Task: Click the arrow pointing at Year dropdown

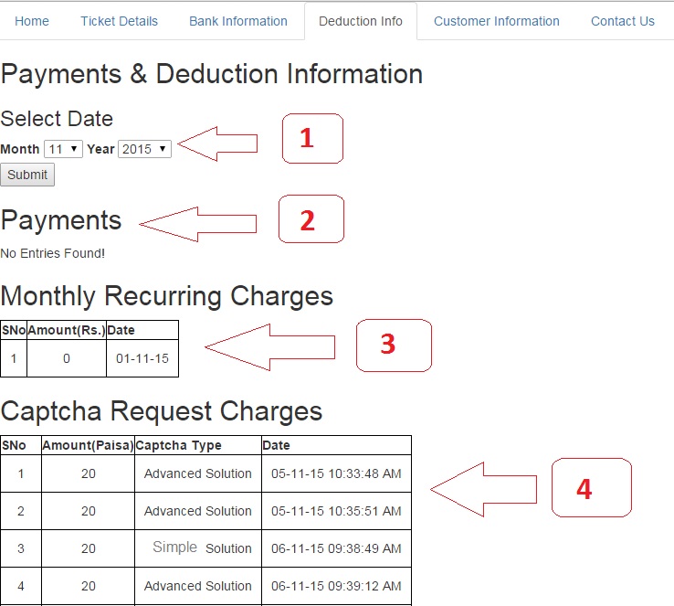Action: (x=219, y=144)
